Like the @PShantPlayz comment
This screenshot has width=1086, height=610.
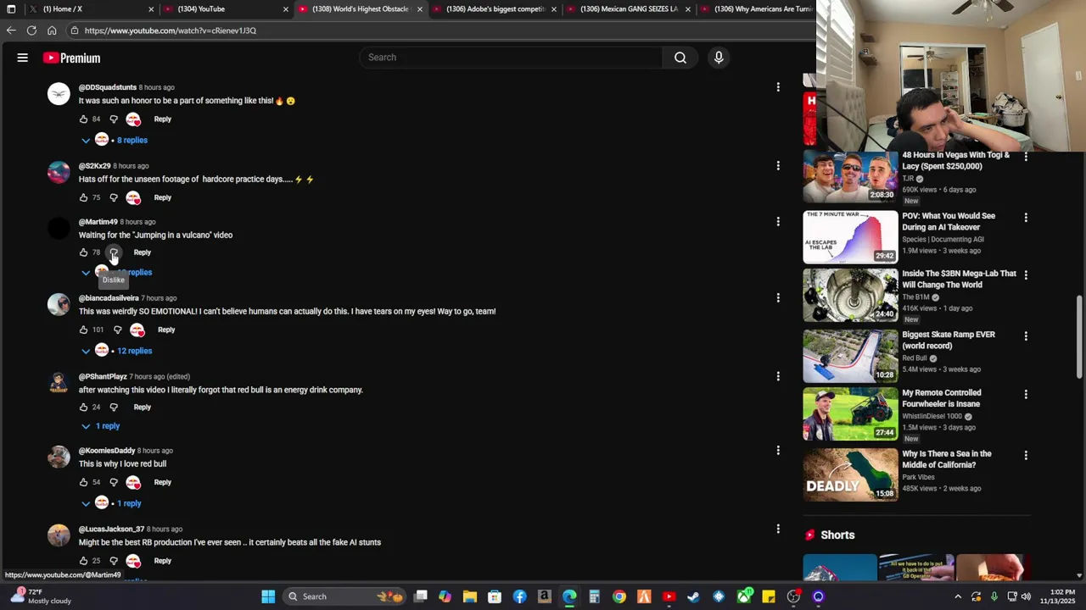(x=83, y=408)
